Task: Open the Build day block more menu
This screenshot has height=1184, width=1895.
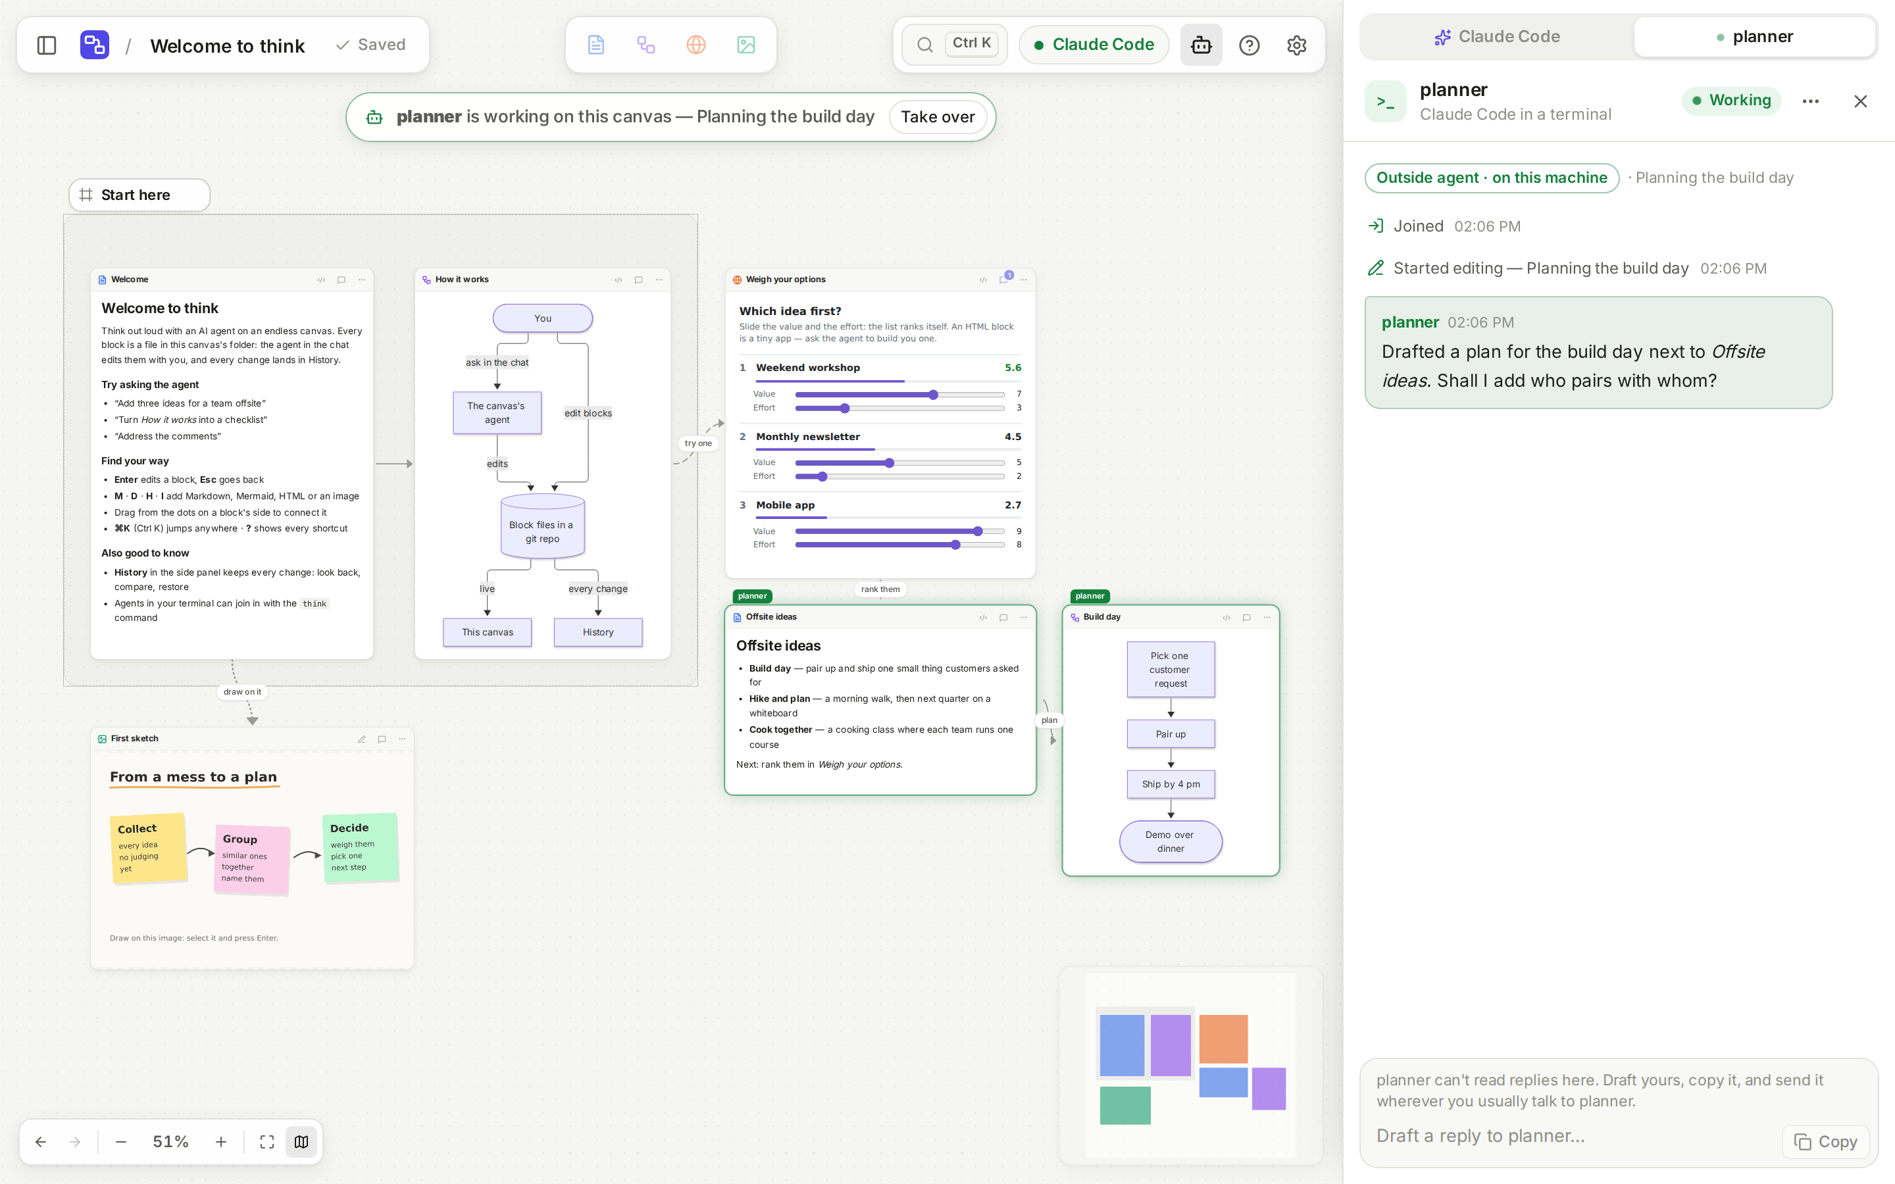Action: [x=1267, y=617]
